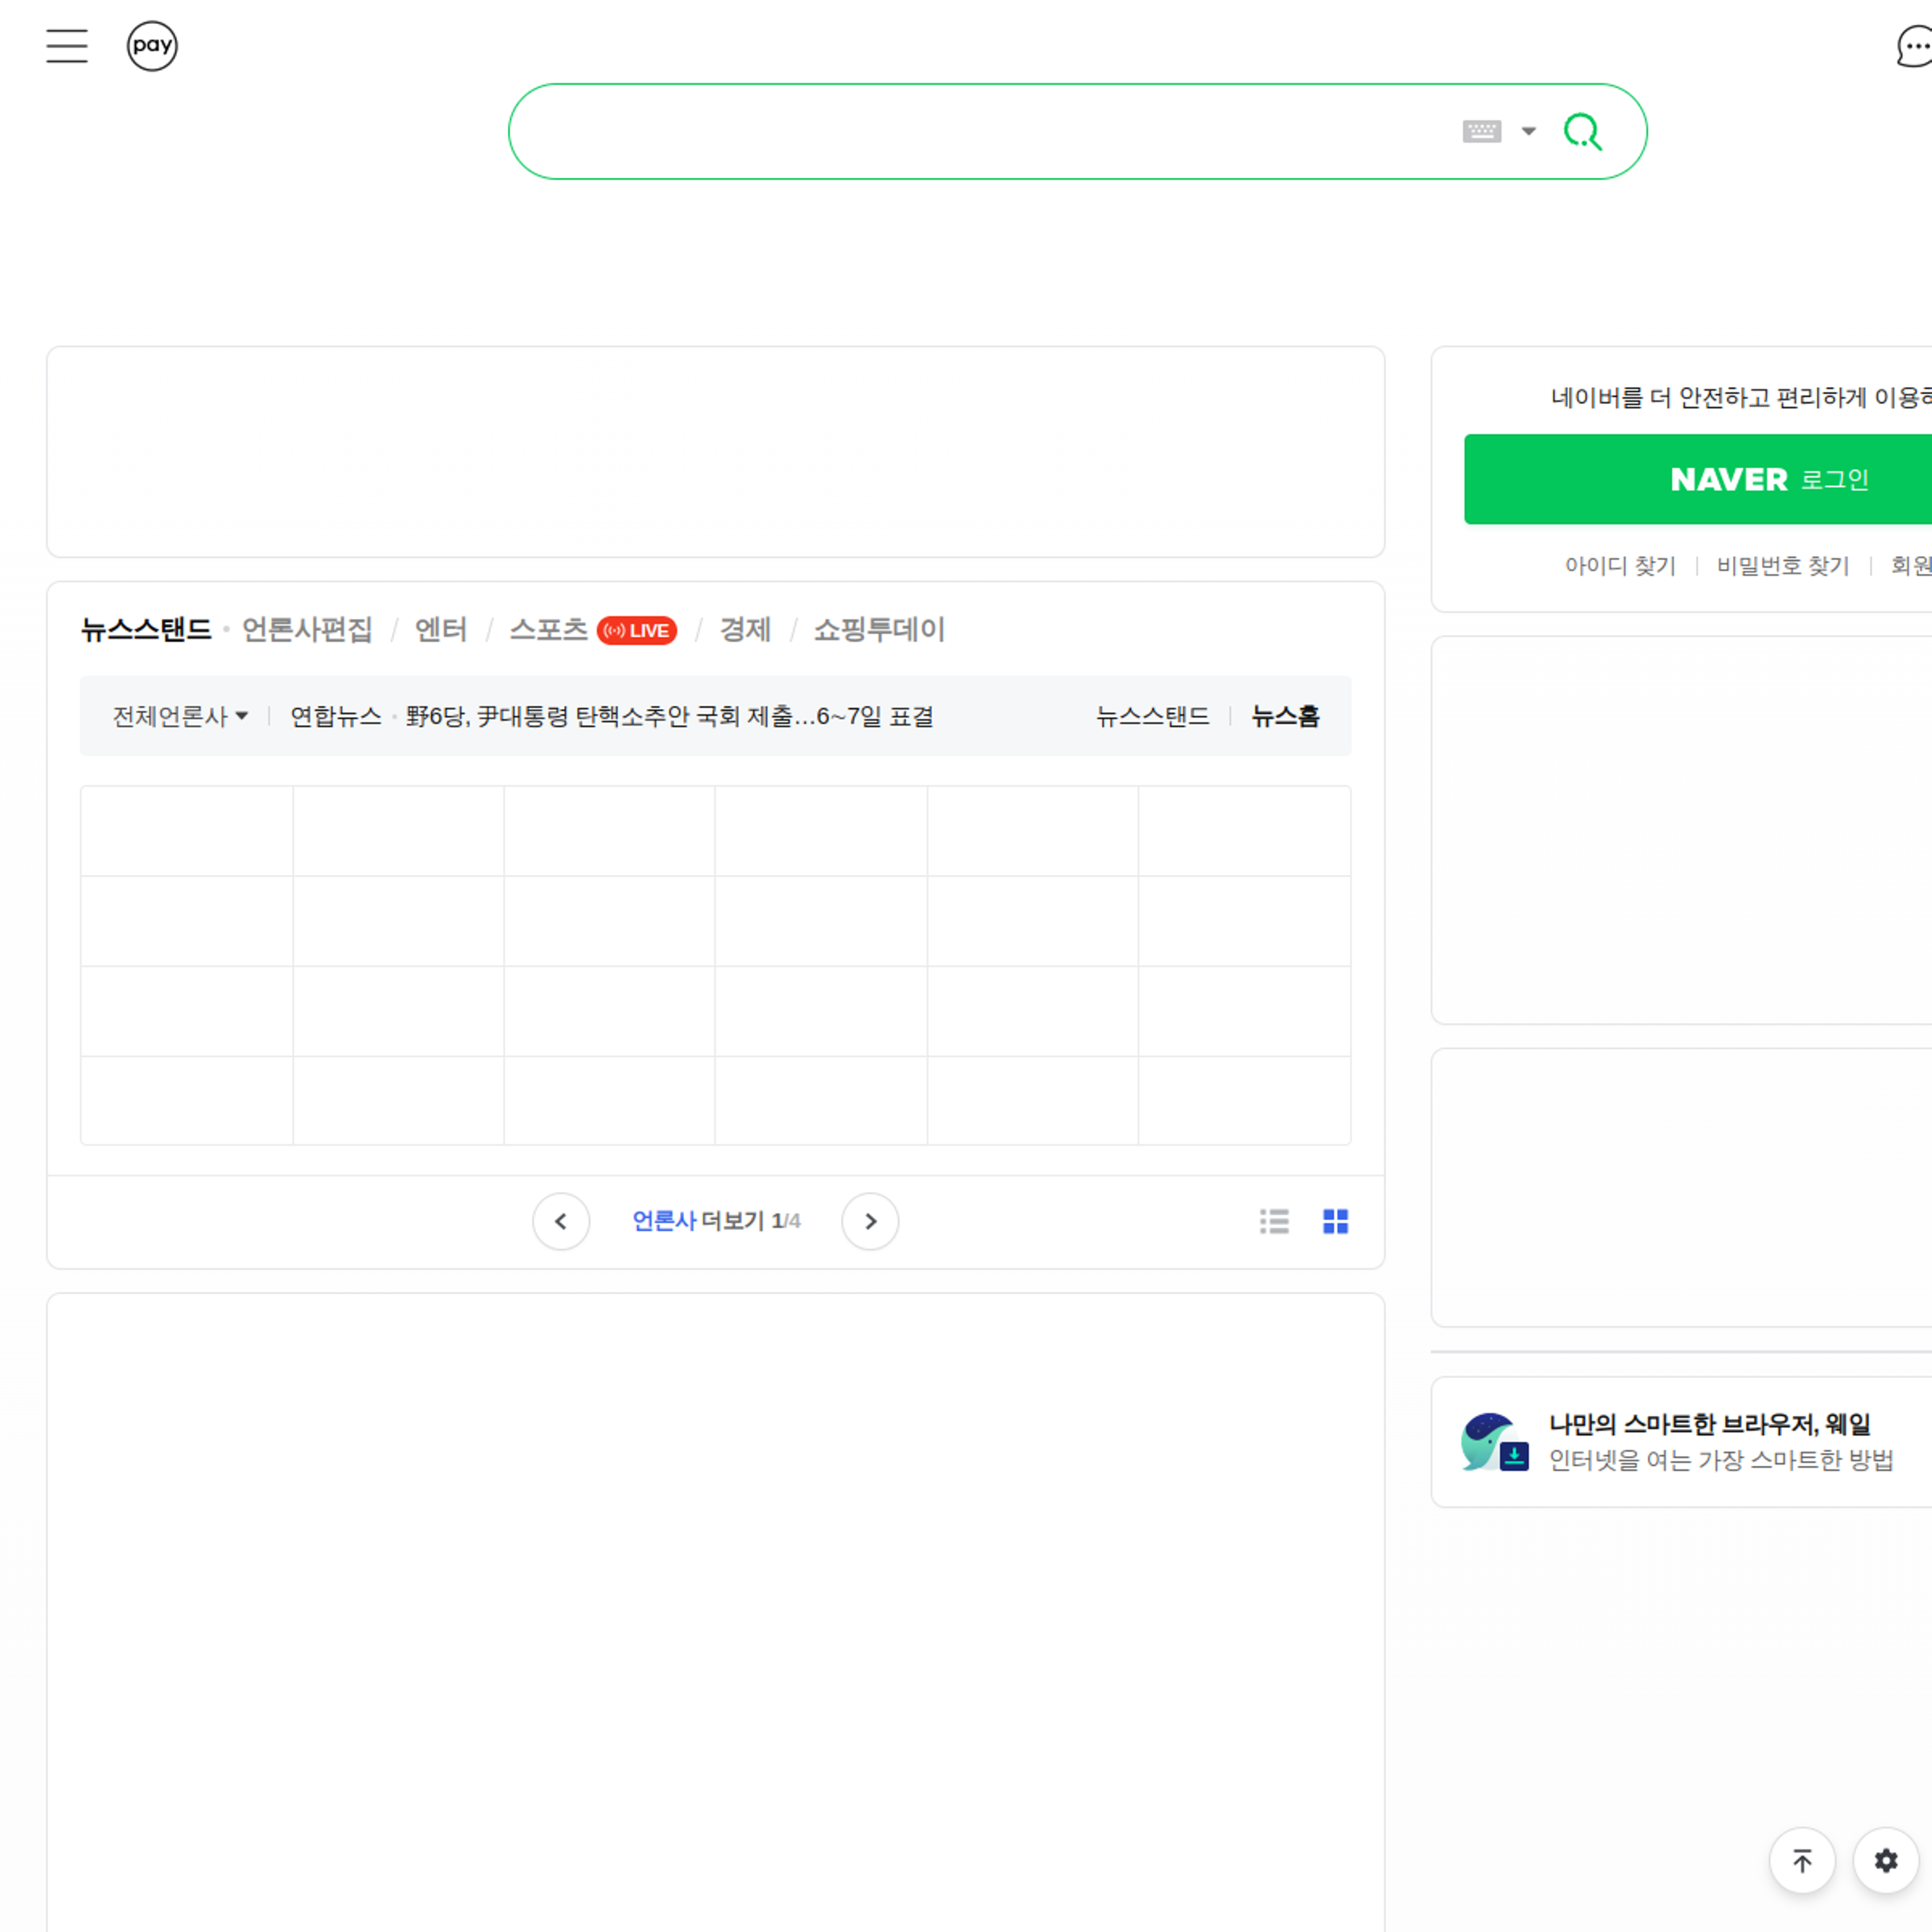This screenshot has height=1932, width=1932.
Task: Open the 뉴스홈 link
Action: click(1285, 716)
